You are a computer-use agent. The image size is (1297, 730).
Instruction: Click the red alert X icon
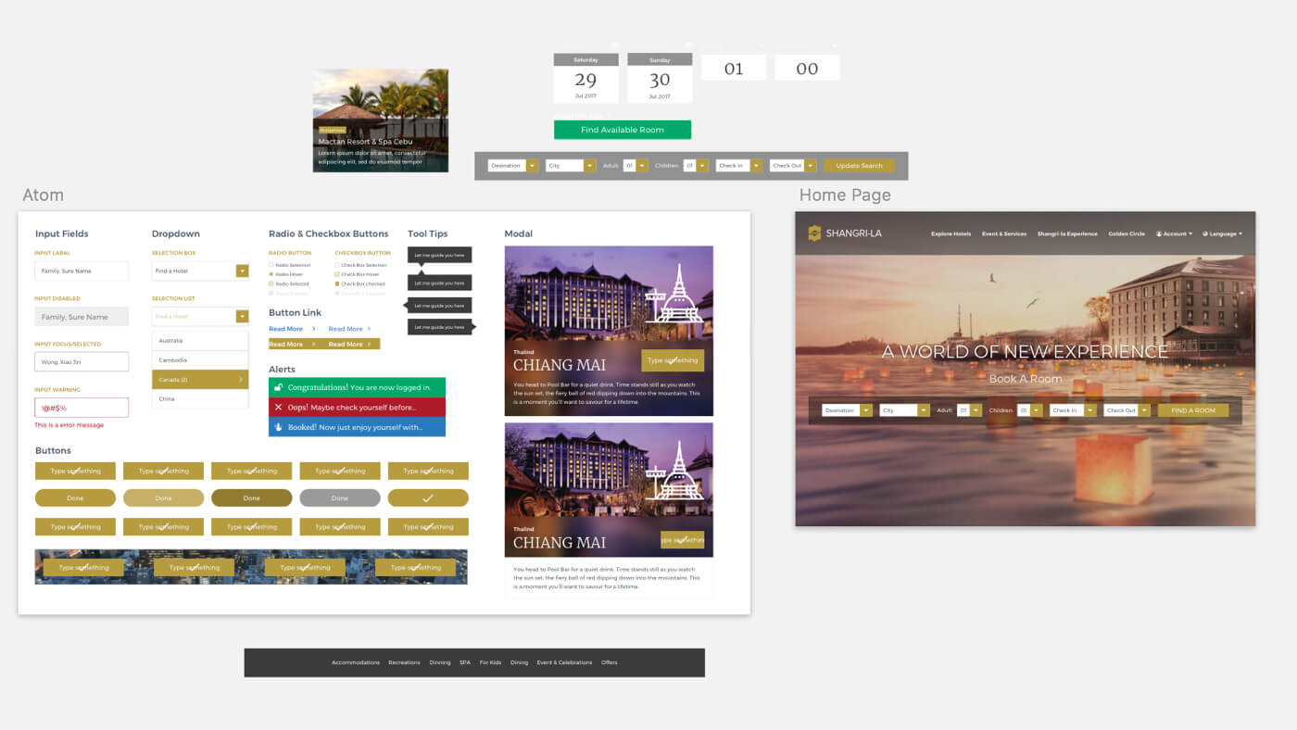coord(278,407)
